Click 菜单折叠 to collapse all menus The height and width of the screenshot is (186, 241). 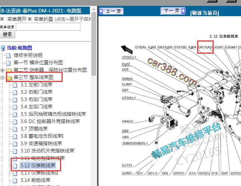pyautogui.click(x=43, y=19)
